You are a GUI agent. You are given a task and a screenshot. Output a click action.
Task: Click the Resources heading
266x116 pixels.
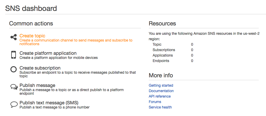pyautogui.click(x=162, y=23)
